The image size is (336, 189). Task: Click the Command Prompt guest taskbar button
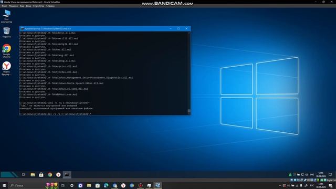(67, 175)
